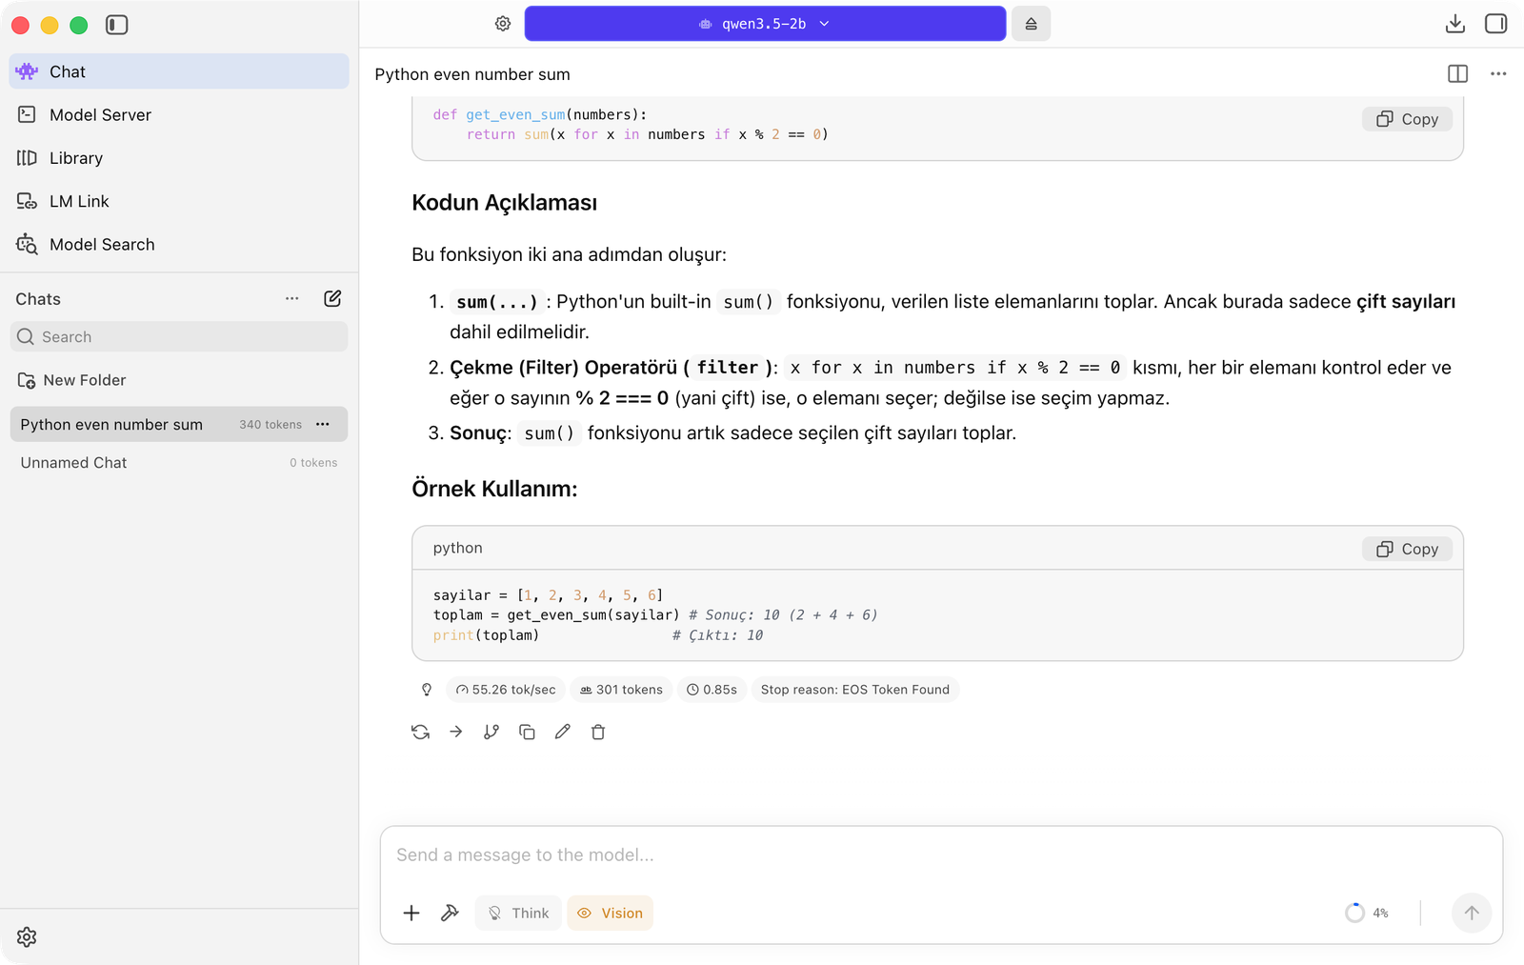
Task: Open options for Python even number sum chat
Action: pos(323,424)
